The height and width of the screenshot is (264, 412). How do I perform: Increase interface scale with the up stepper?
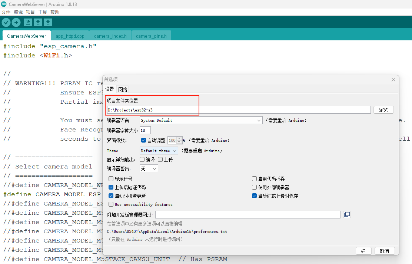tap(179, 139)
